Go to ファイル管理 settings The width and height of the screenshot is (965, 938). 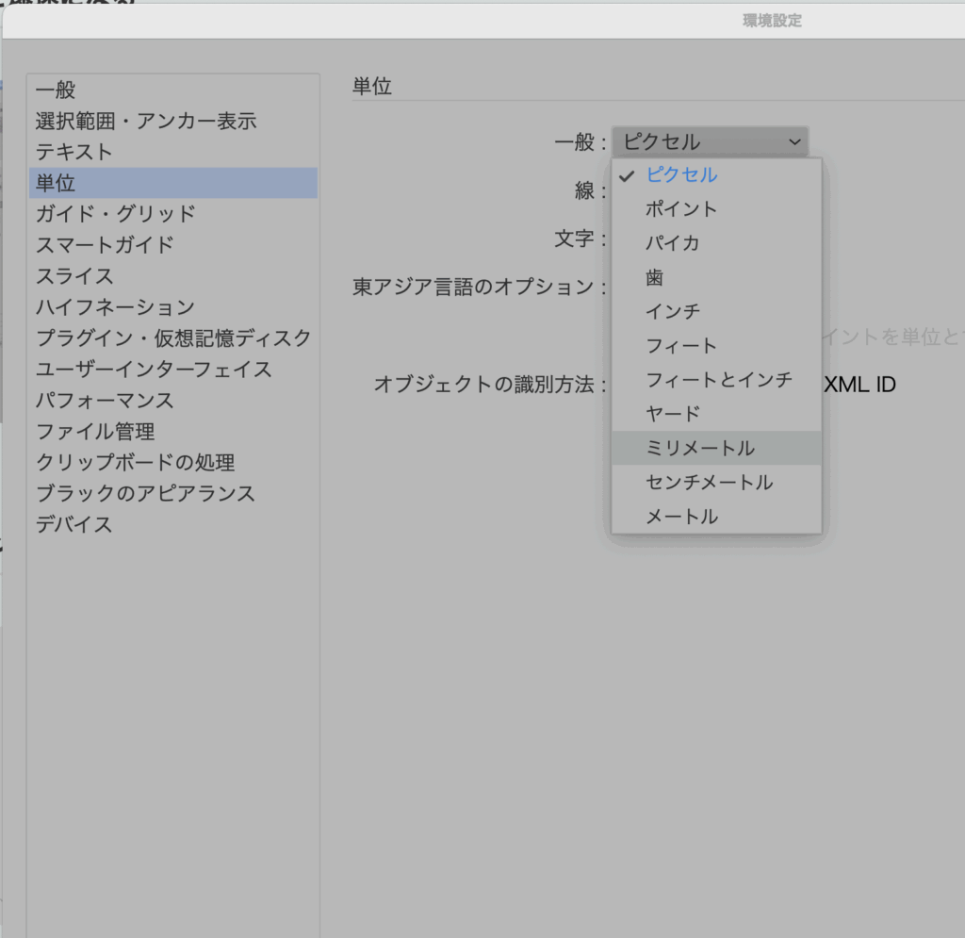pos(173,432)
